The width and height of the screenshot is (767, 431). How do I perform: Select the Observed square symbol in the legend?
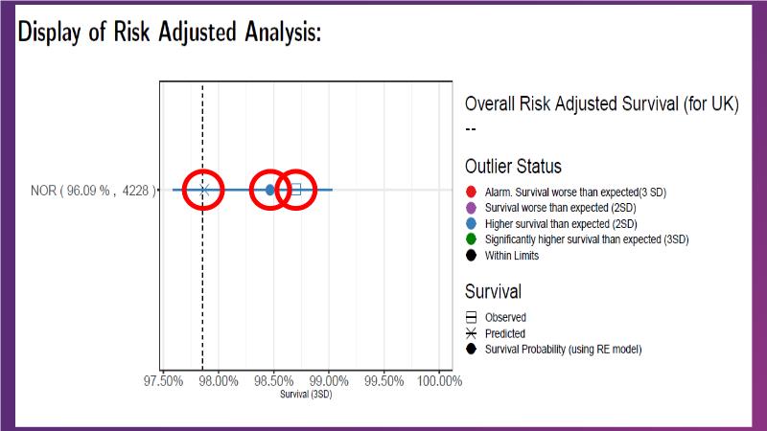[471, 317]
